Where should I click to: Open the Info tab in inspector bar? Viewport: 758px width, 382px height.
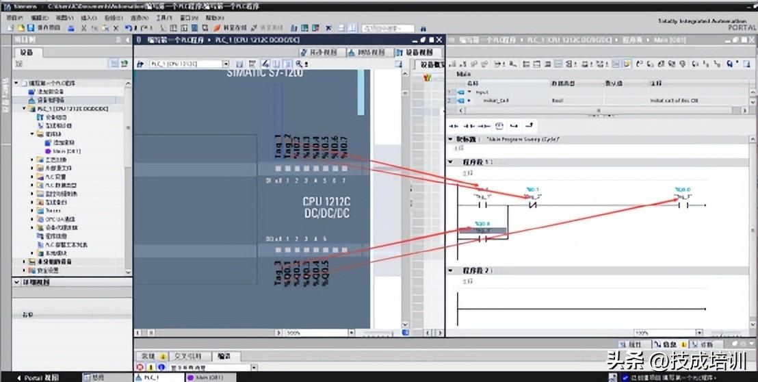click(670, 344)
